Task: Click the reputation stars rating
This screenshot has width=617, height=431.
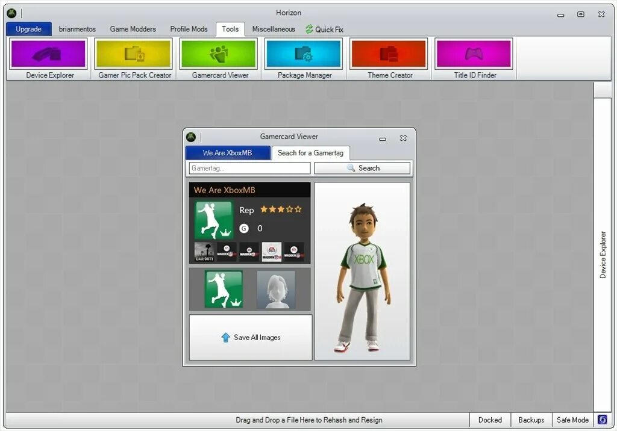Action: coord(281,209)
